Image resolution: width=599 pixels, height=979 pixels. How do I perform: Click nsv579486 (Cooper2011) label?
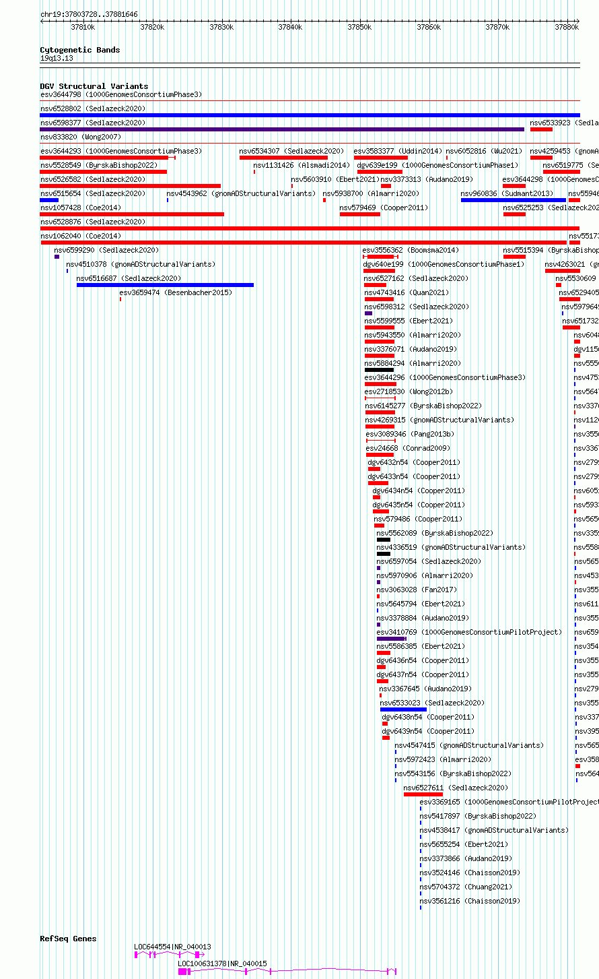[x=418, y=519]
